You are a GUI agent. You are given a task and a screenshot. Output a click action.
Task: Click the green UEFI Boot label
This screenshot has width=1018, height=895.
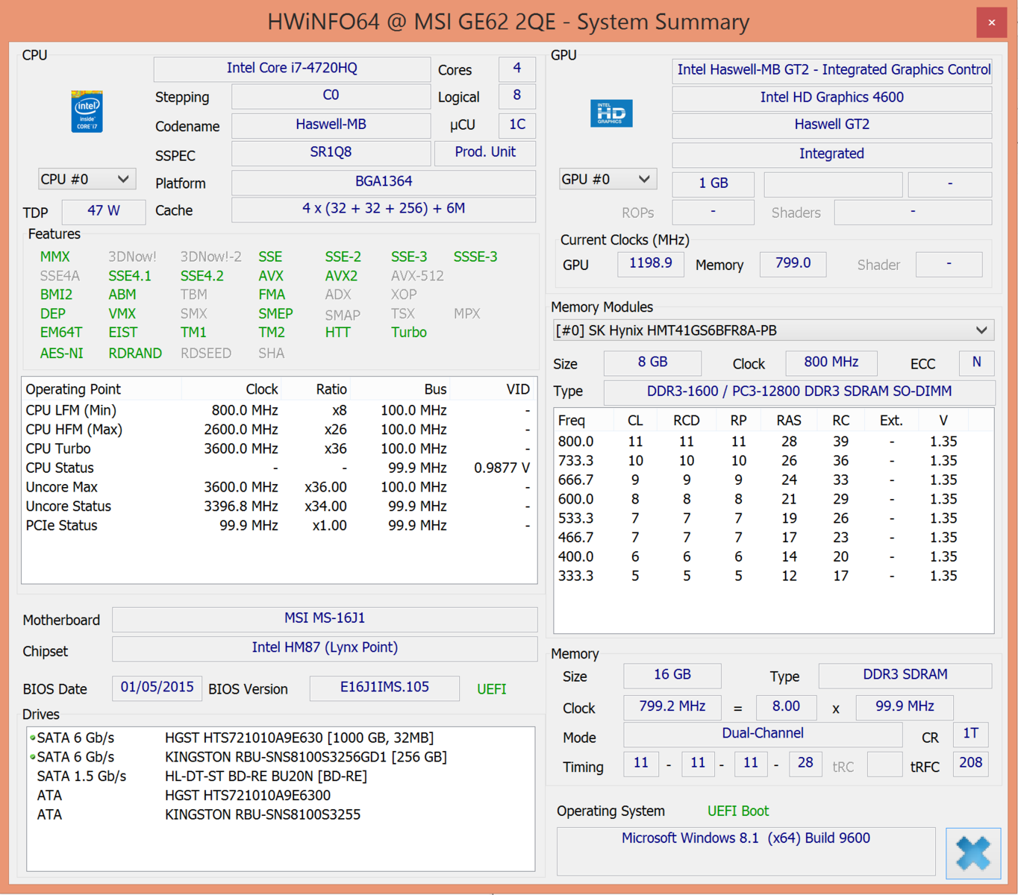pyautogui.click(x=738, y=811)
